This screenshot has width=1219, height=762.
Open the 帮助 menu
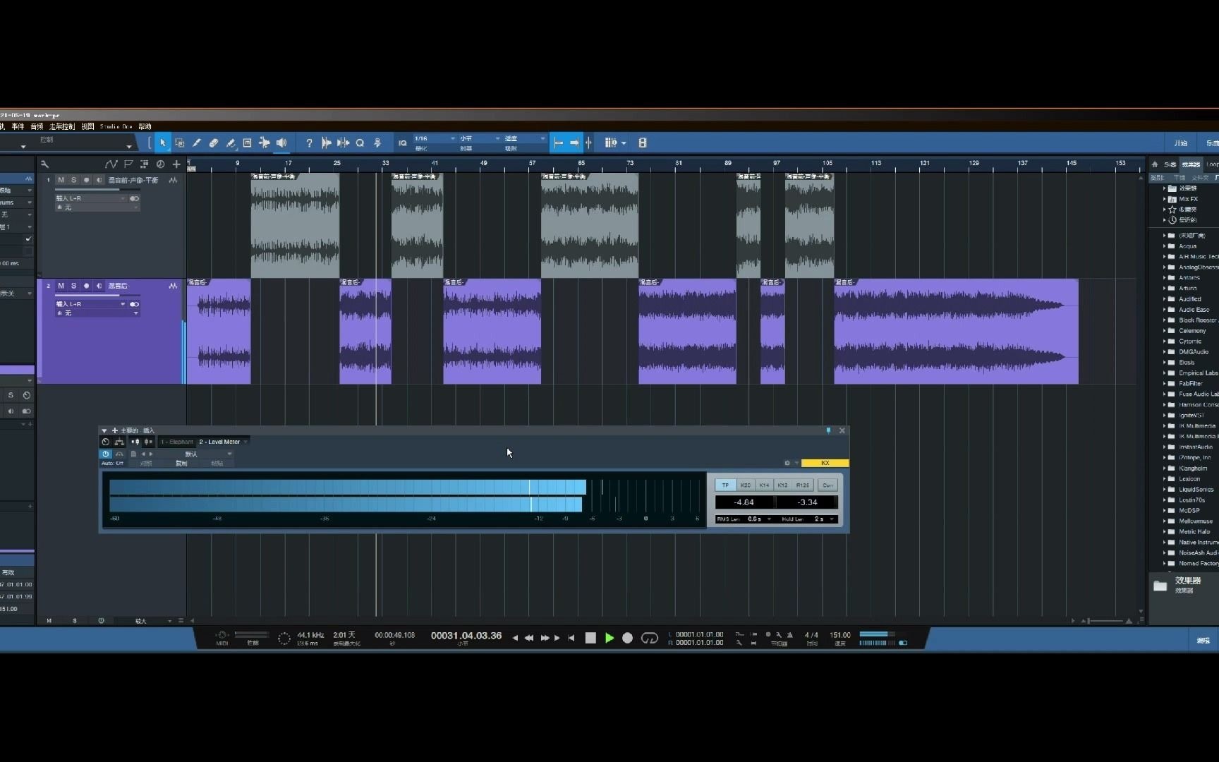point(145,127)
